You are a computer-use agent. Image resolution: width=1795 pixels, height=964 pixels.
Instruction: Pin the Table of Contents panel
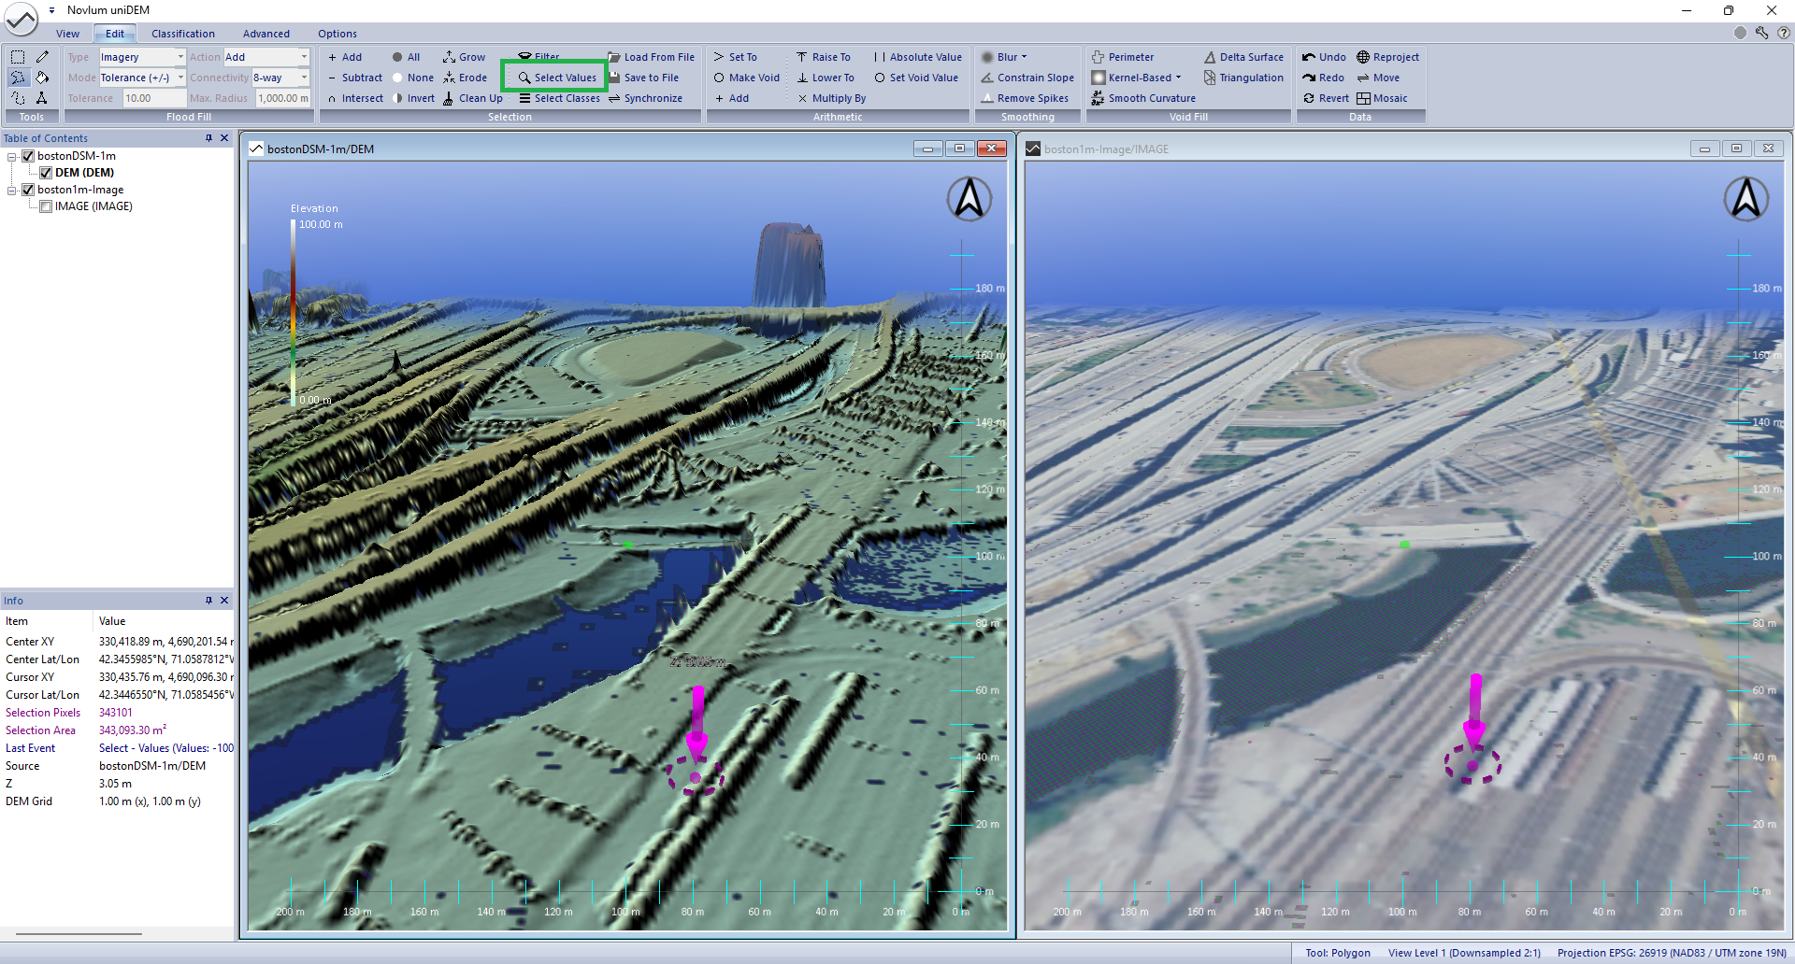208,138
